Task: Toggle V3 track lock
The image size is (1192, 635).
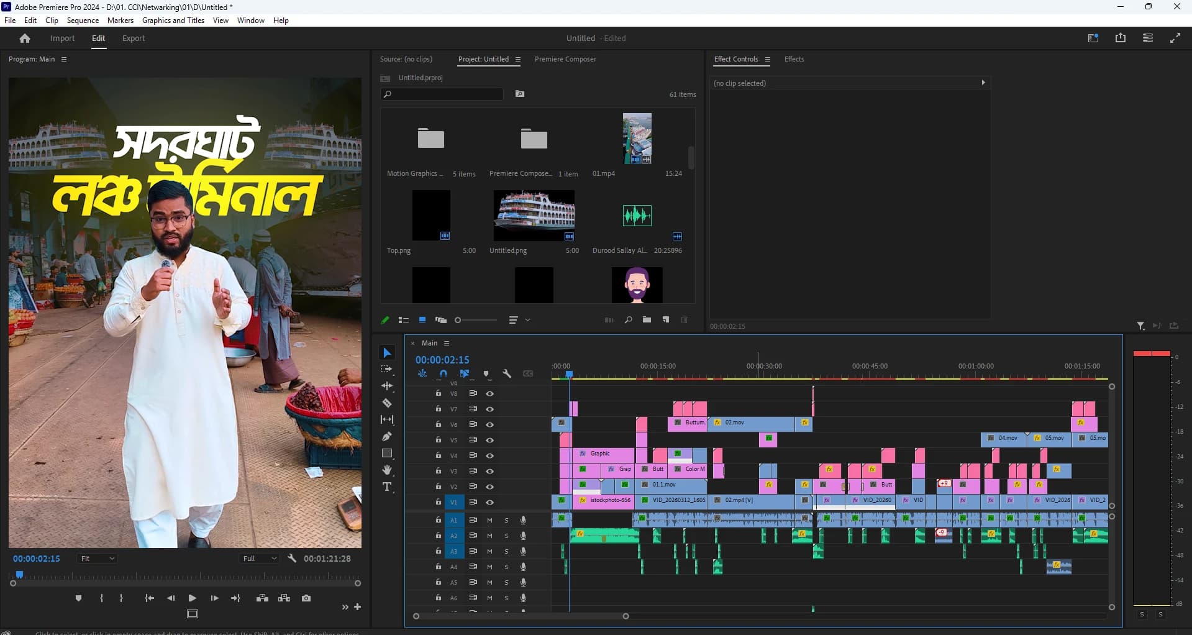Action: point(439,471)
